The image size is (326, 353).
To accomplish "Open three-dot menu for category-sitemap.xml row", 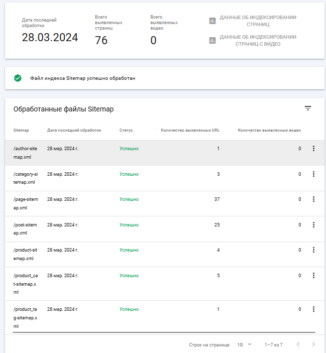I will [313, 174].
